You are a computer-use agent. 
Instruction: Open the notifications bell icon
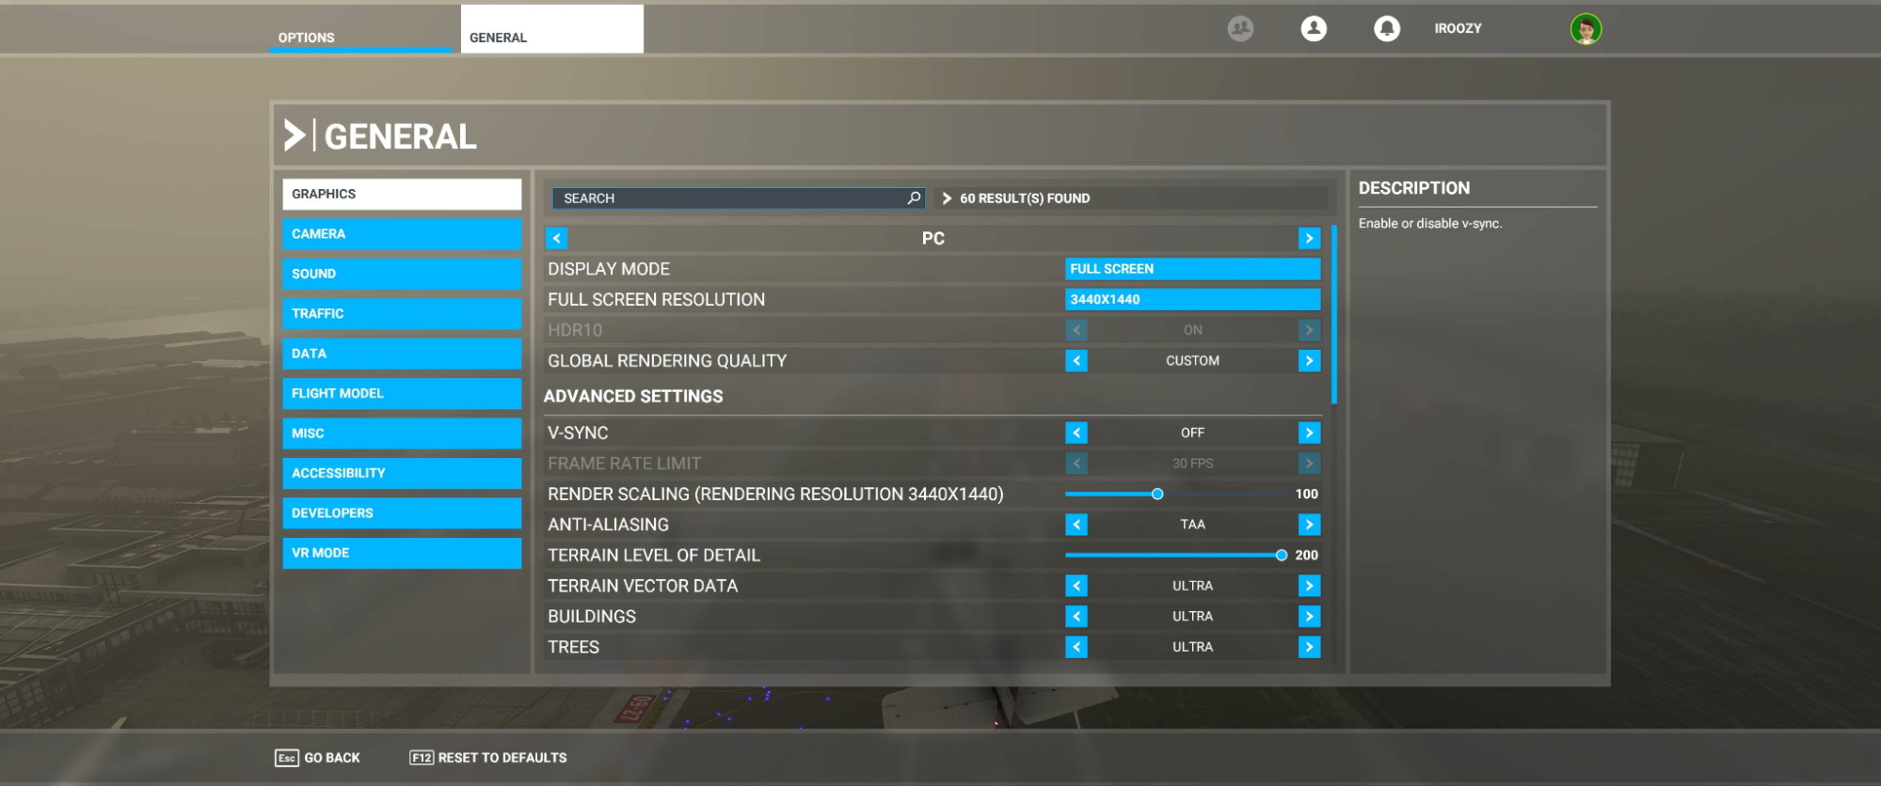click(x=1386, y=29)
